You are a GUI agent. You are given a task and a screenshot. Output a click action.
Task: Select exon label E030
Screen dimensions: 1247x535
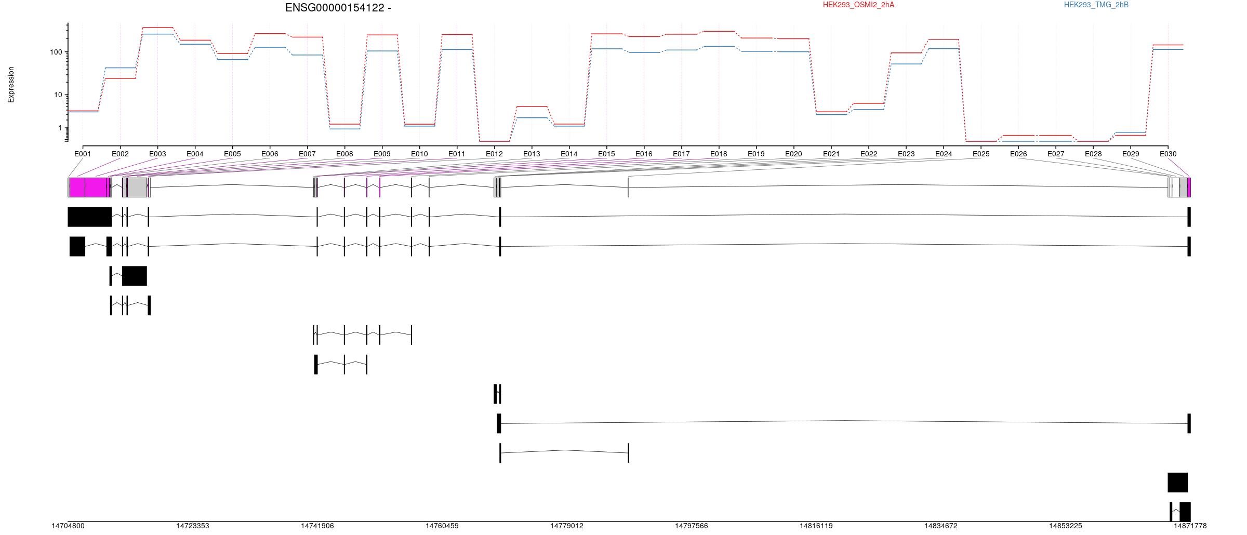[x=1168, y=154]
